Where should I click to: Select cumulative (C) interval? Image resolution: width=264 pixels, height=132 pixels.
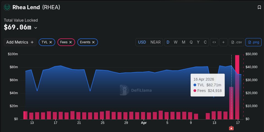205,42
